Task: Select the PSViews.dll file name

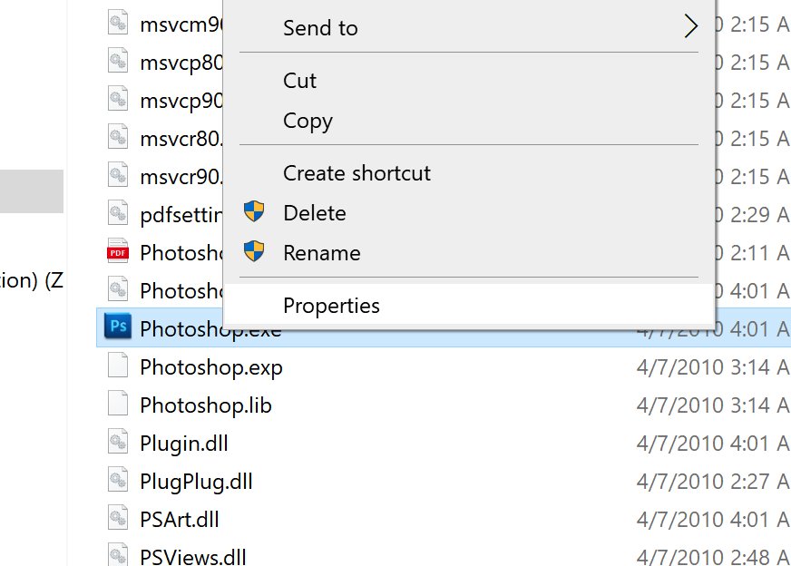Action: pos(192,556)
